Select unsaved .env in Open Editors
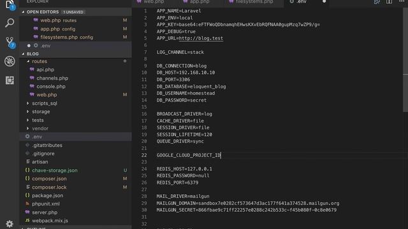 (x=75, y=45)
